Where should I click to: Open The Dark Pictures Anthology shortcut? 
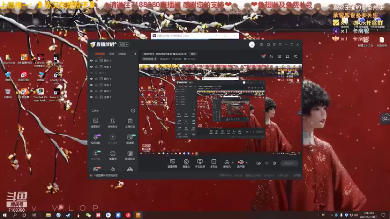(40, 94)
